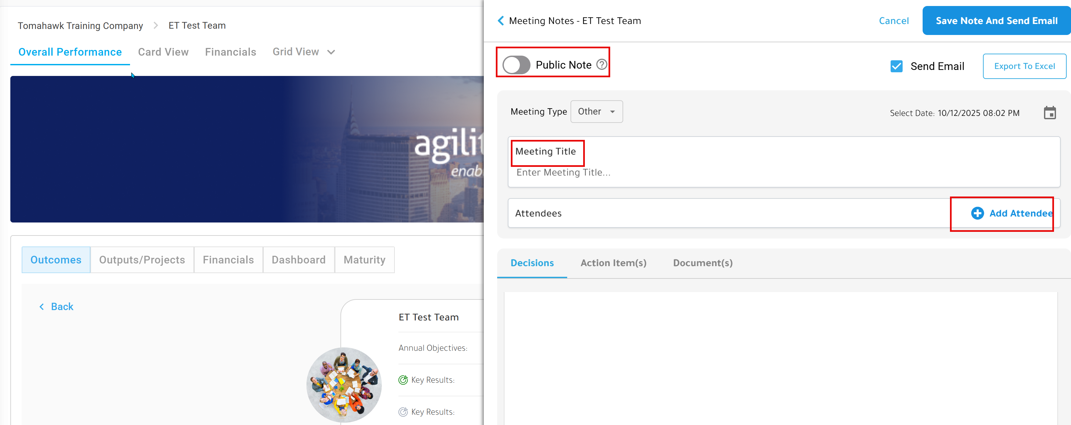The image size is (1071, 425).
Task: Open the Financials tab beside Outputs/Projects
Action: (x=228, y=260)
